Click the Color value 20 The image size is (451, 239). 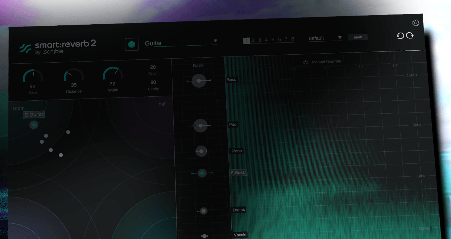[x=153, y=67]
